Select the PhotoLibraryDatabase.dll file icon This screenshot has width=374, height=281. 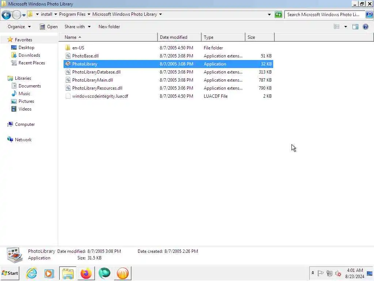click(68, 72)
